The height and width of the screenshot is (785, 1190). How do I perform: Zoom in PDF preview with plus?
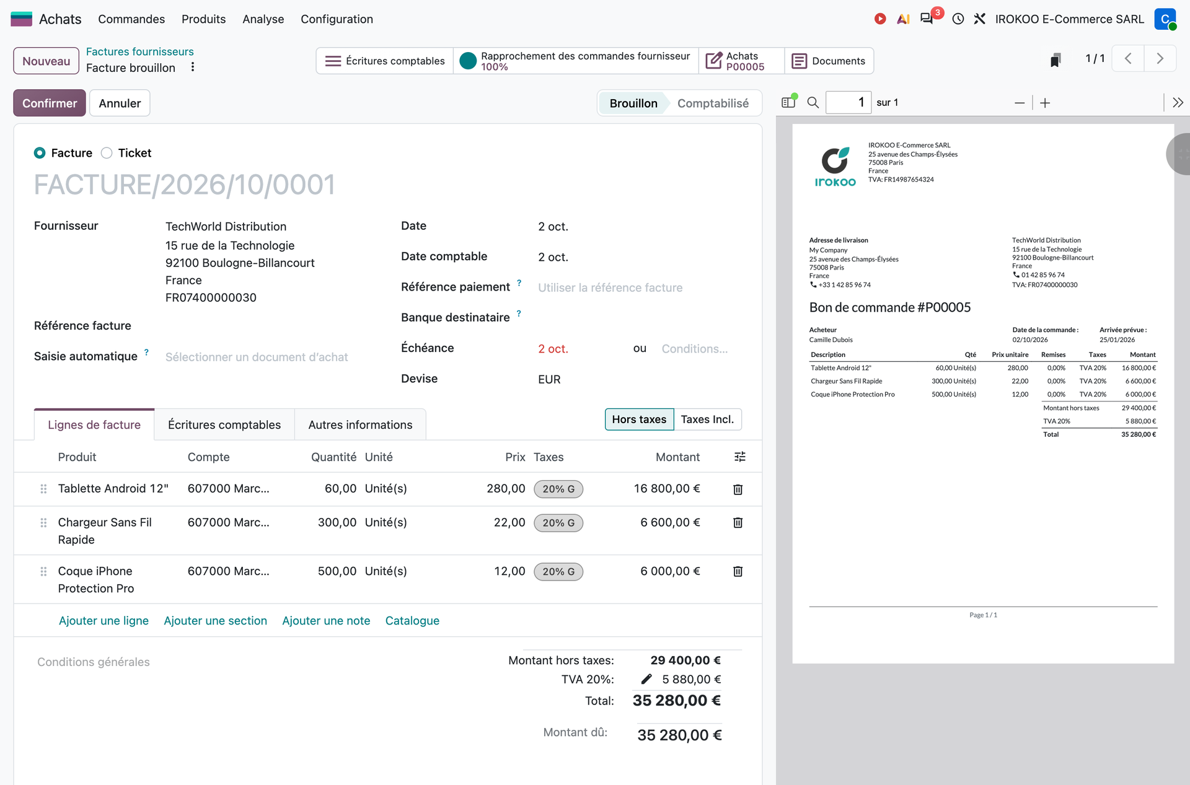(1045, 103)
